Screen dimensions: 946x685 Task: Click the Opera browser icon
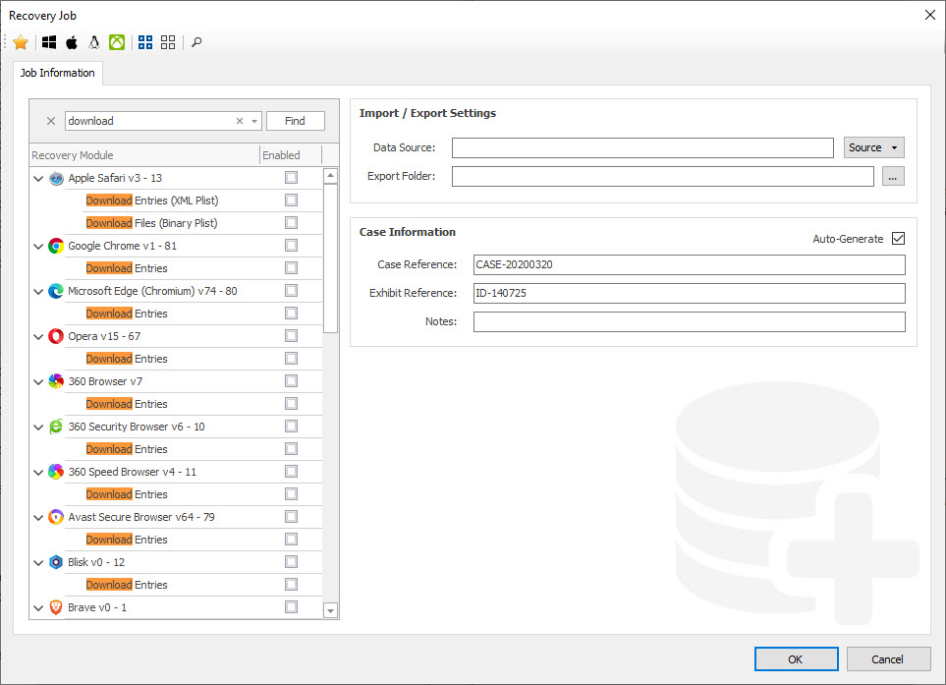56,336
